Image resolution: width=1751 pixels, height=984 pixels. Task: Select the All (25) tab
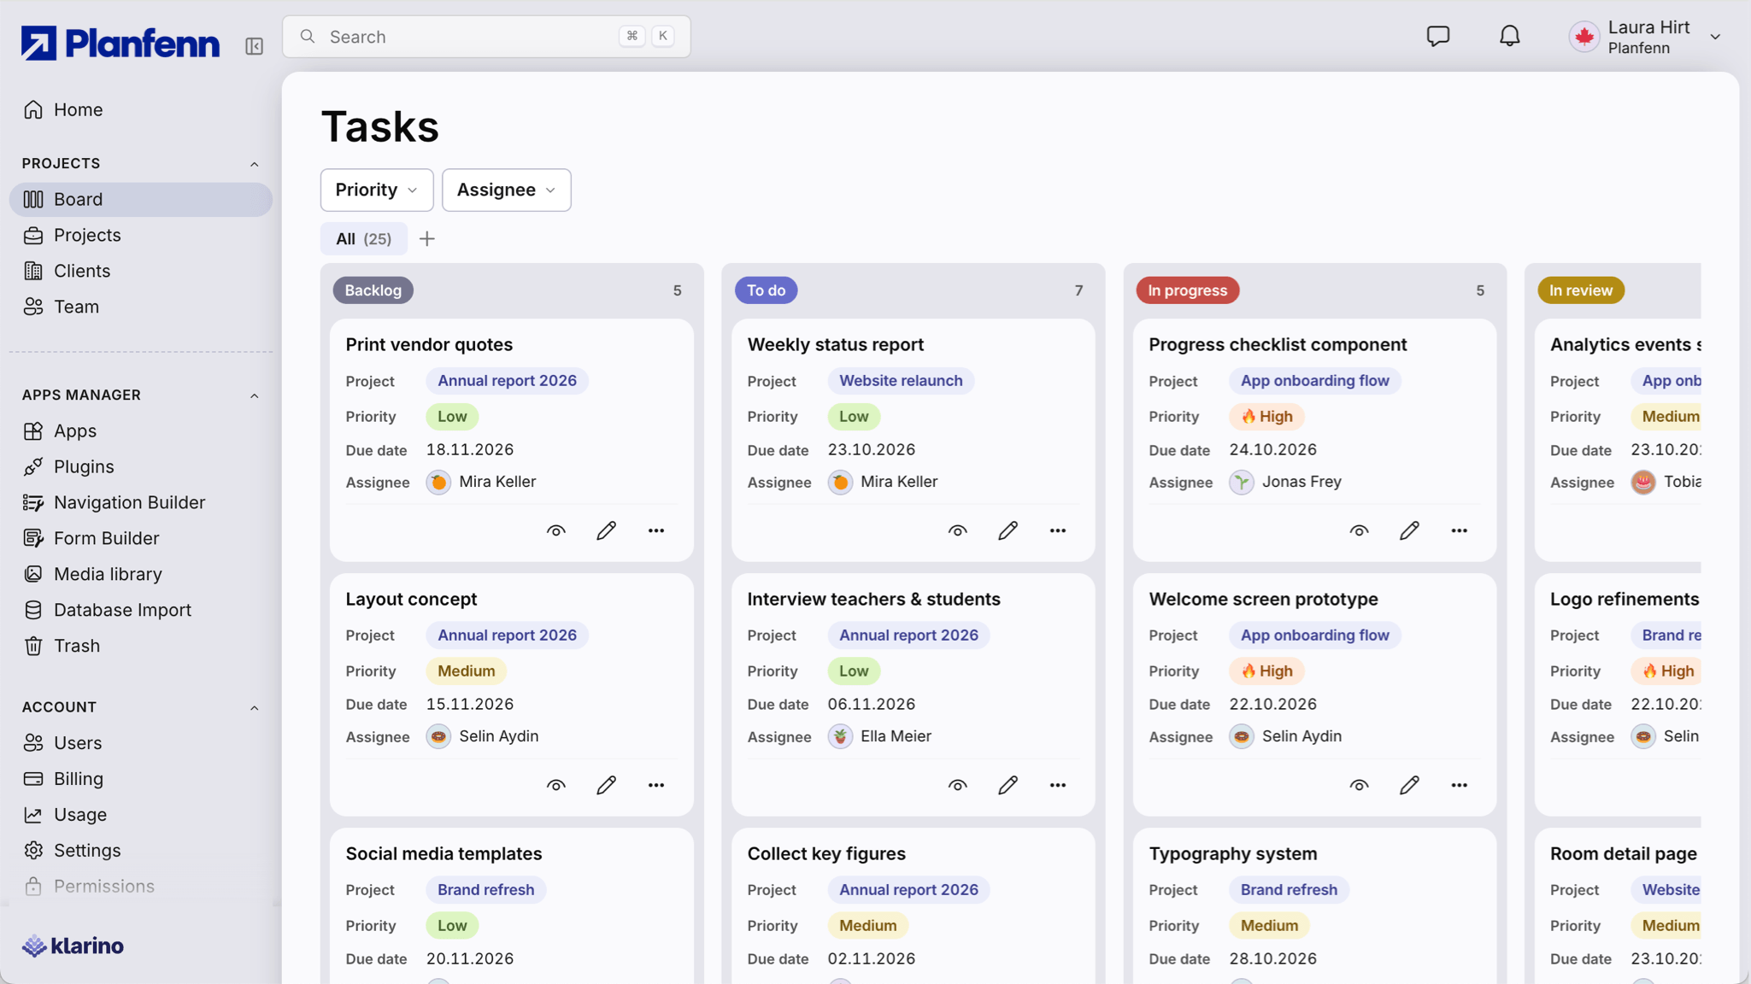(x=363, y=239)
